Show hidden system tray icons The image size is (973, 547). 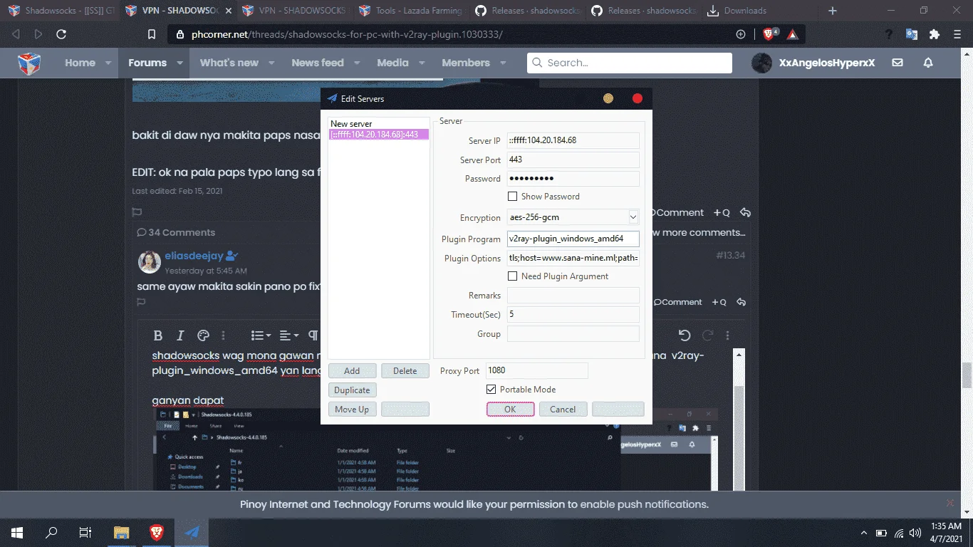click(x=864, y=533)
